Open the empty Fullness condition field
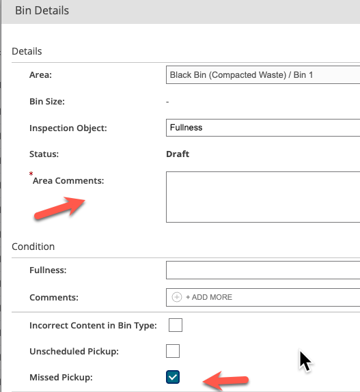Screen dimensions: 360x392 263,270
